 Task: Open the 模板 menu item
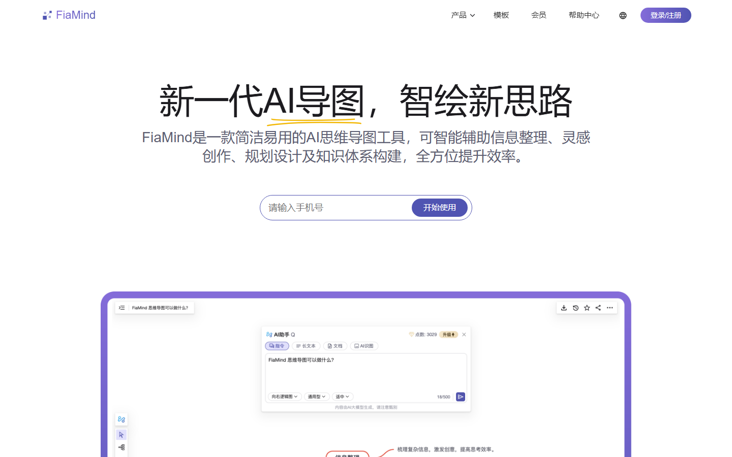coord(501,15)
